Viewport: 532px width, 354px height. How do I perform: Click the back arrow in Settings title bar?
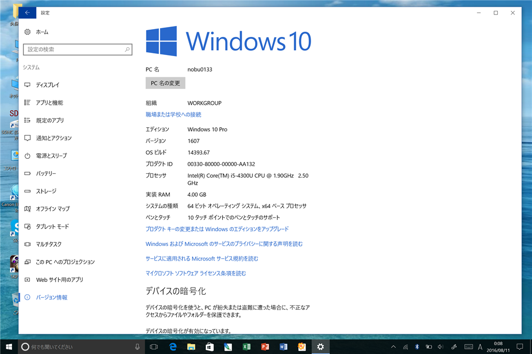tap(27, 12)
